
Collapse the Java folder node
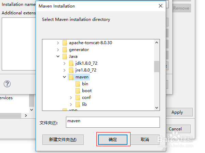click(57, 56)
